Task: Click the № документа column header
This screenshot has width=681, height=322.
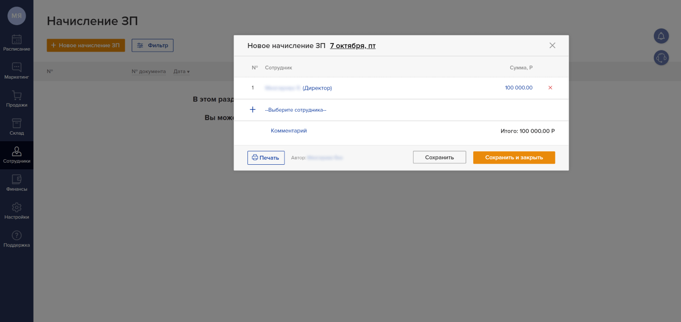Action: tap(149, 72)
